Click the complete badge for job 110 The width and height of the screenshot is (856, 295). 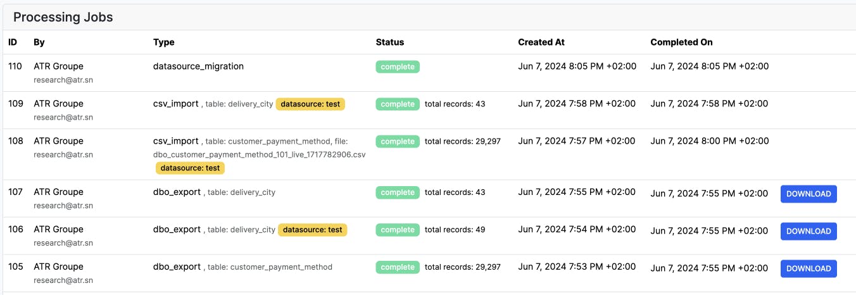[x=398, y=66]
